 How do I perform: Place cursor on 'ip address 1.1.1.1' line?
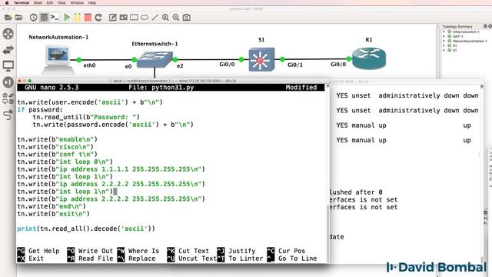click(x=111, y=169)
